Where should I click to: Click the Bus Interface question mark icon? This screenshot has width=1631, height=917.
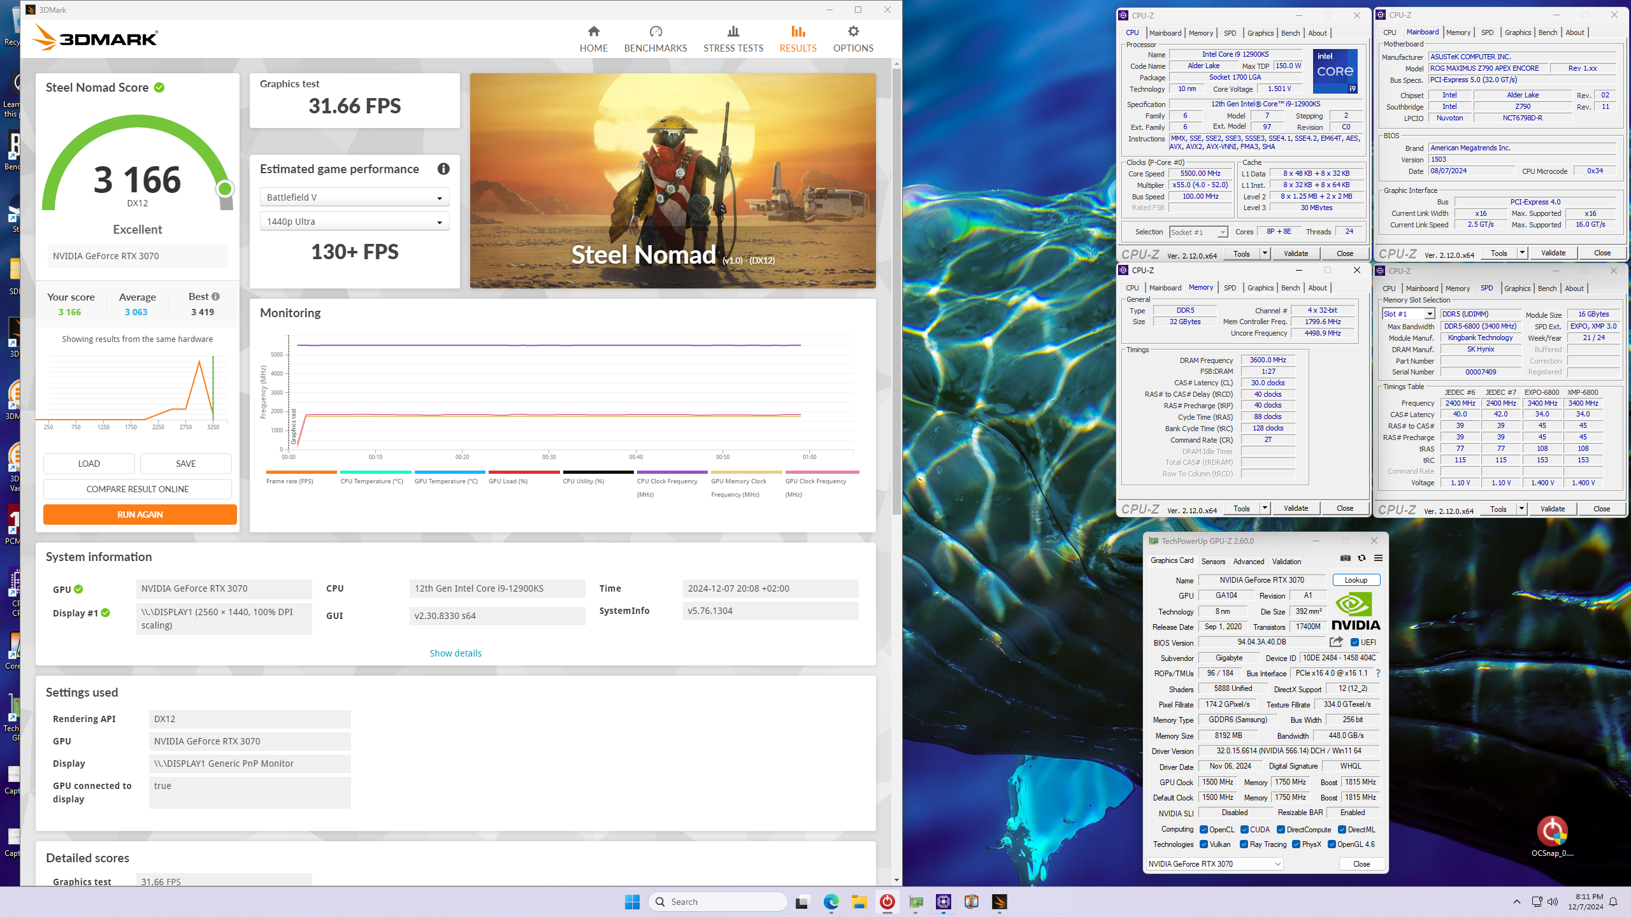click(1378, 673)
